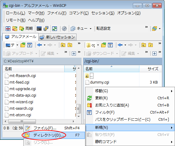This screenshot has height=146, width=175.
Task: Choose お気に入りに追加(A) entry
Action: pyautogui.click(x=130, y=105)
